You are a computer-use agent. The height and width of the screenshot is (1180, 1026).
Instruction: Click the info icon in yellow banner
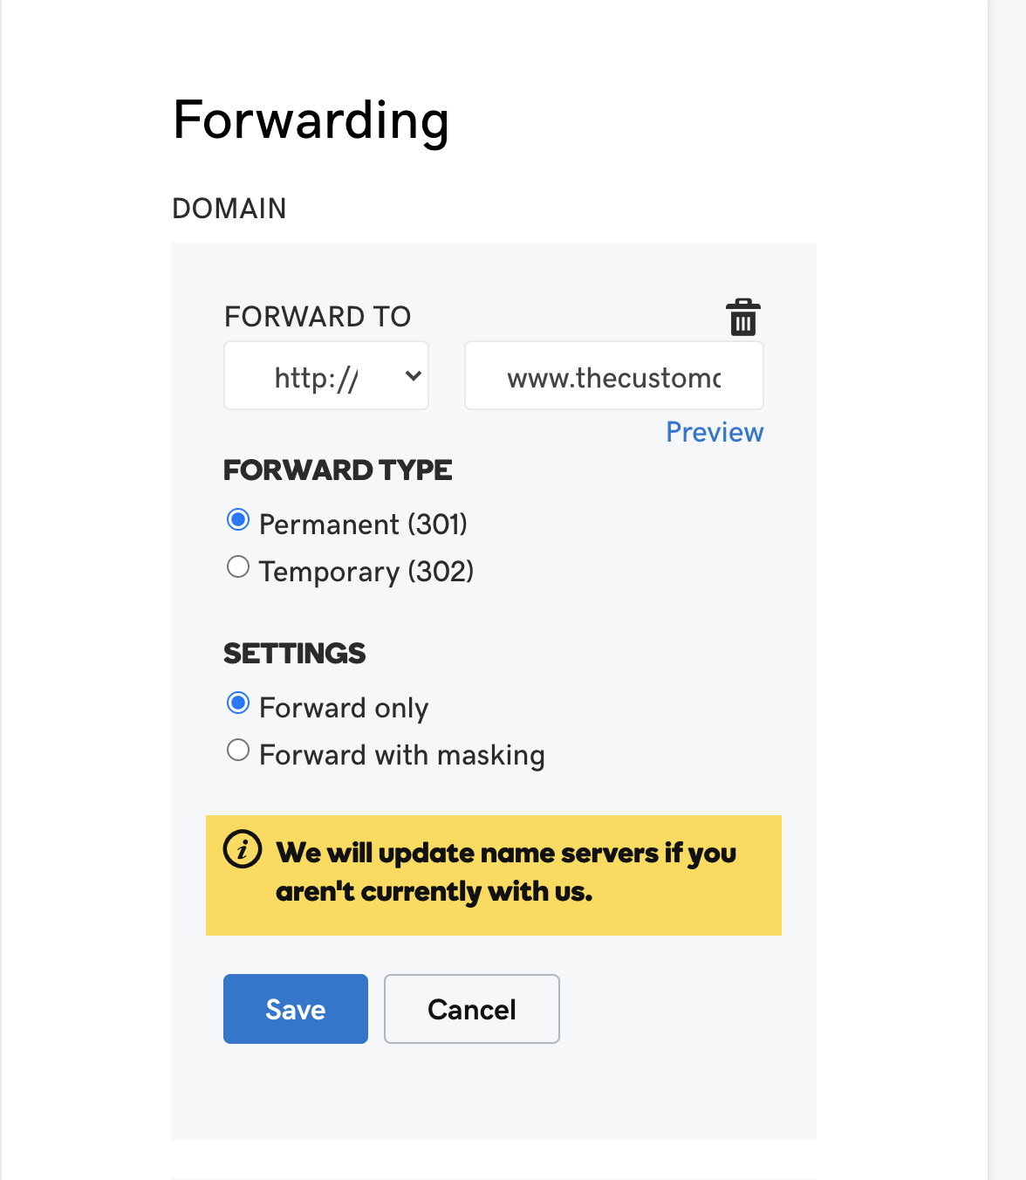click(x=243, y=848)
